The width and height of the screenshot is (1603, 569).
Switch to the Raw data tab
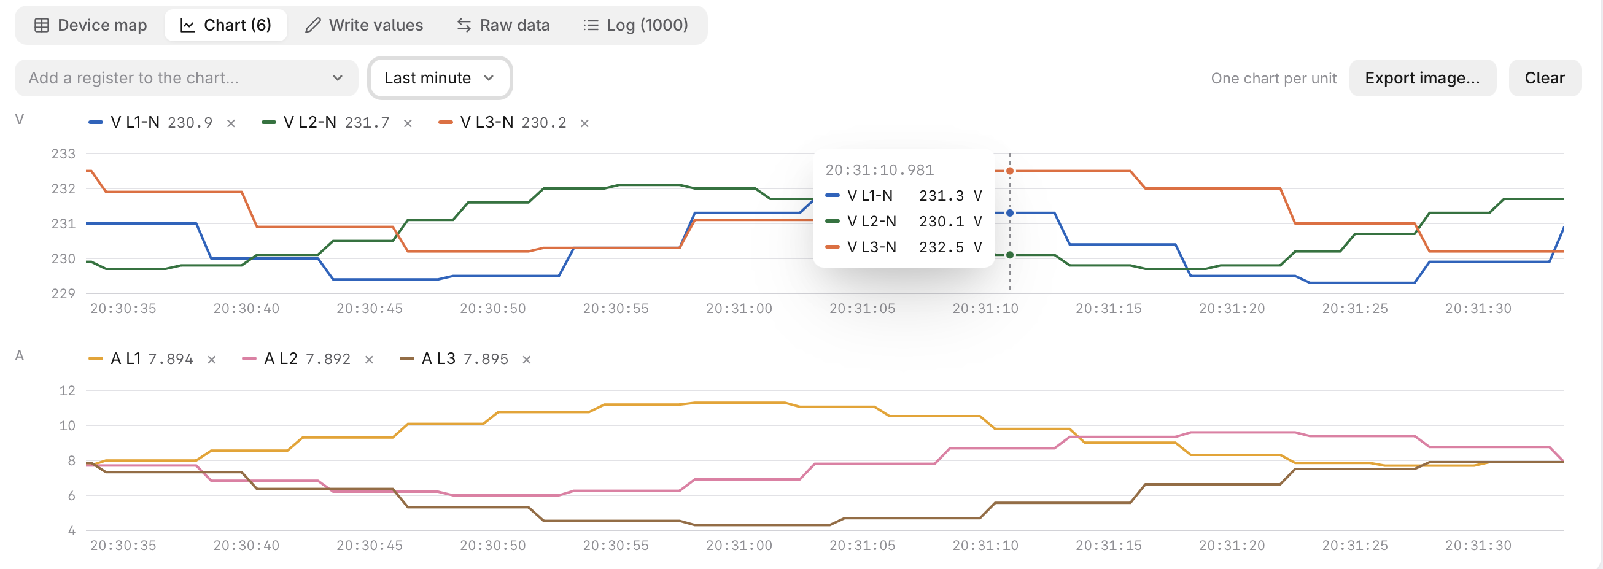point(503,26)
